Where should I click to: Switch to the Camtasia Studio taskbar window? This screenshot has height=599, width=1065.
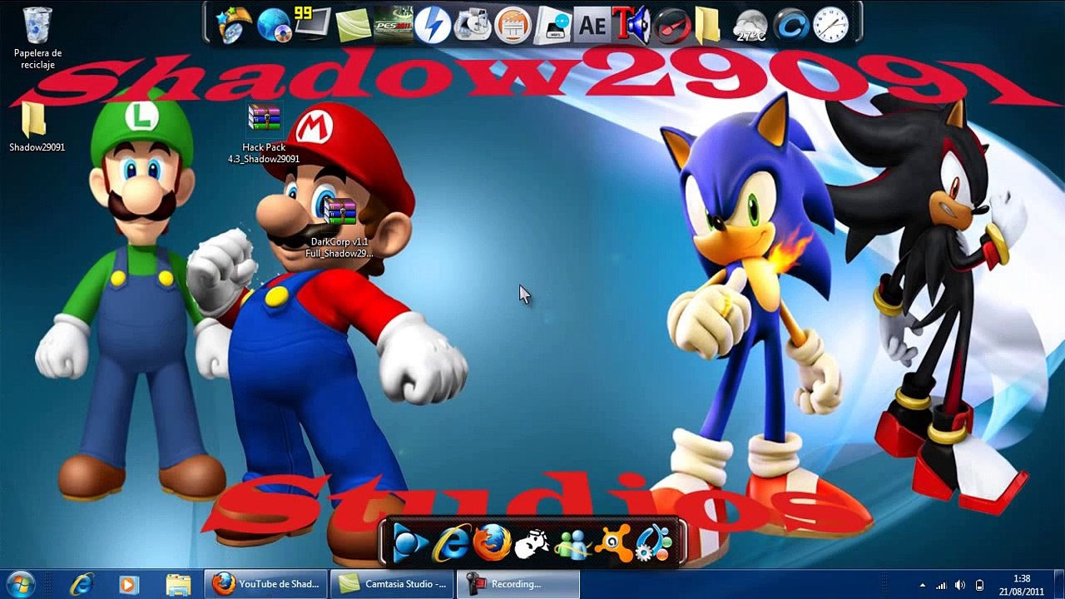tap(392, 584)
